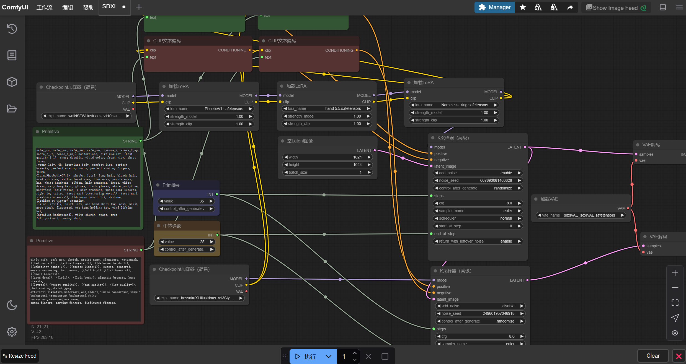Image resolution: width=686 pixels, height=364 pixels.
Task: Toggle return_with_leftover_noise enable setting
Action: click(478, 241)
